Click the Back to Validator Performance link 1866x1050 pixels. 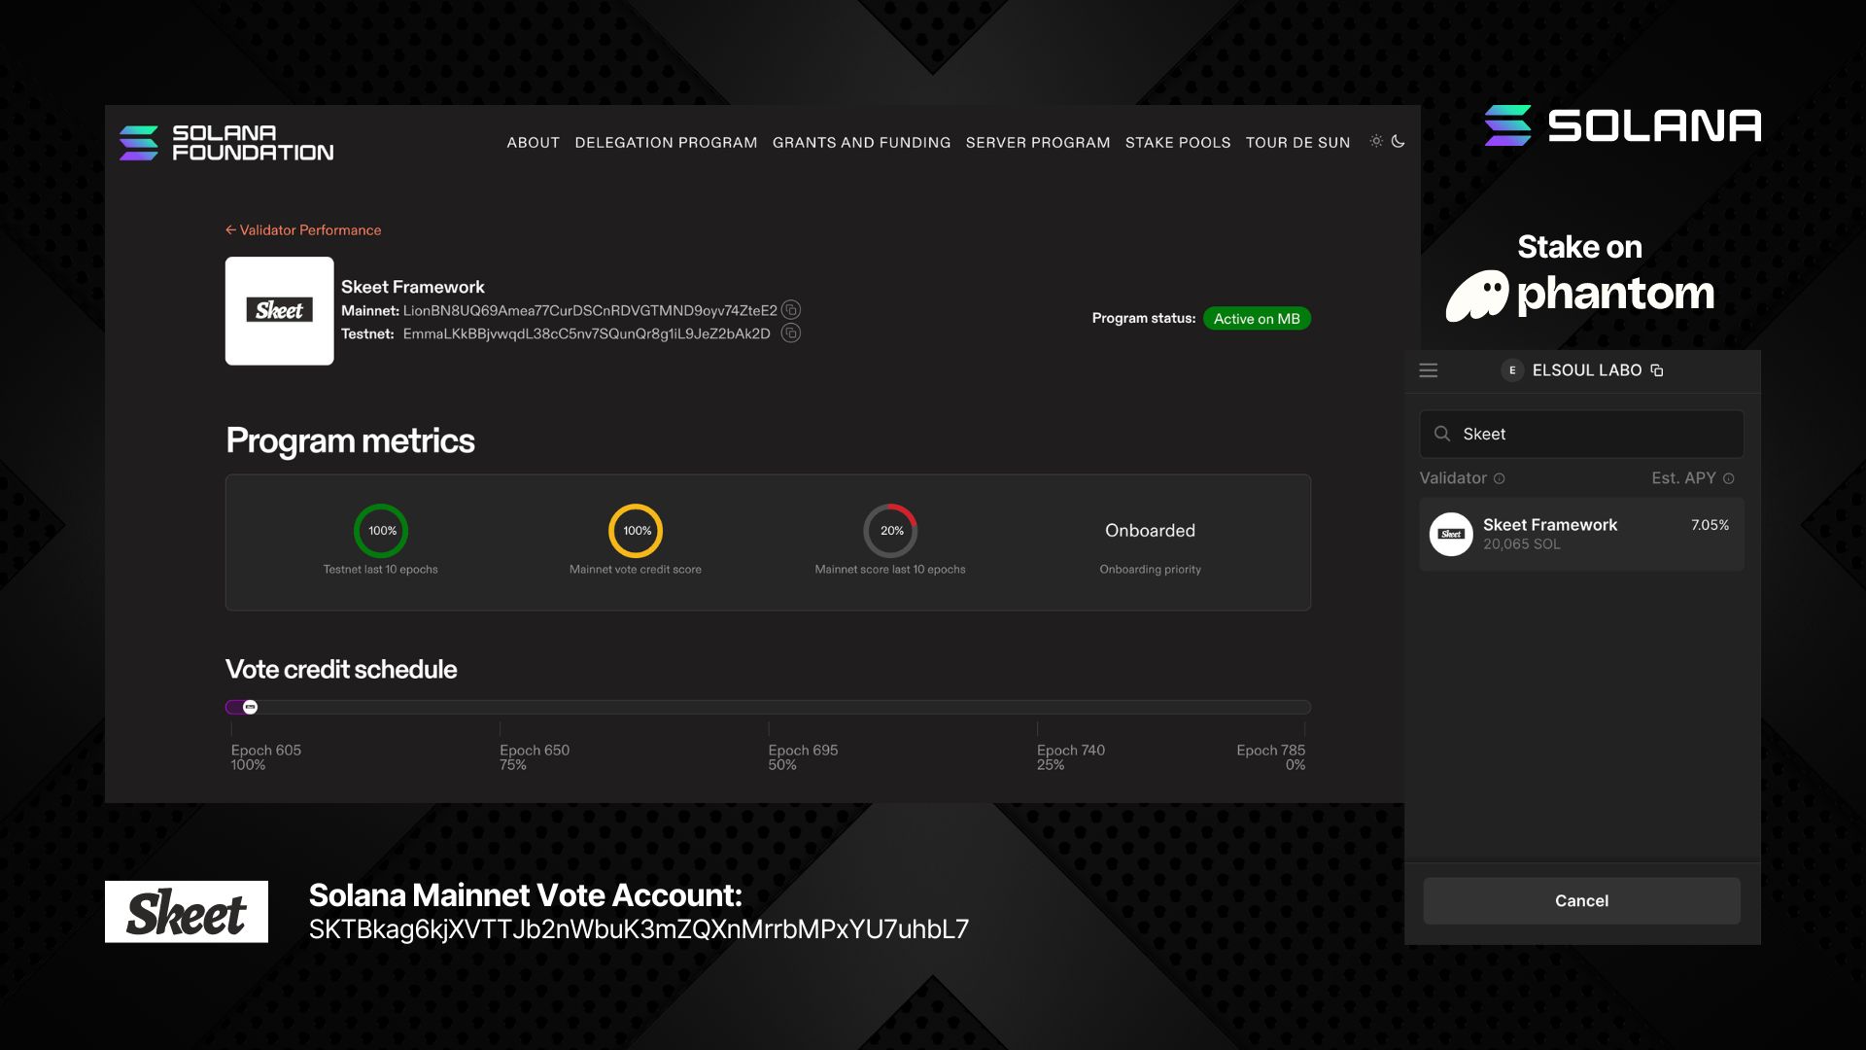click(x=302, y=230)
